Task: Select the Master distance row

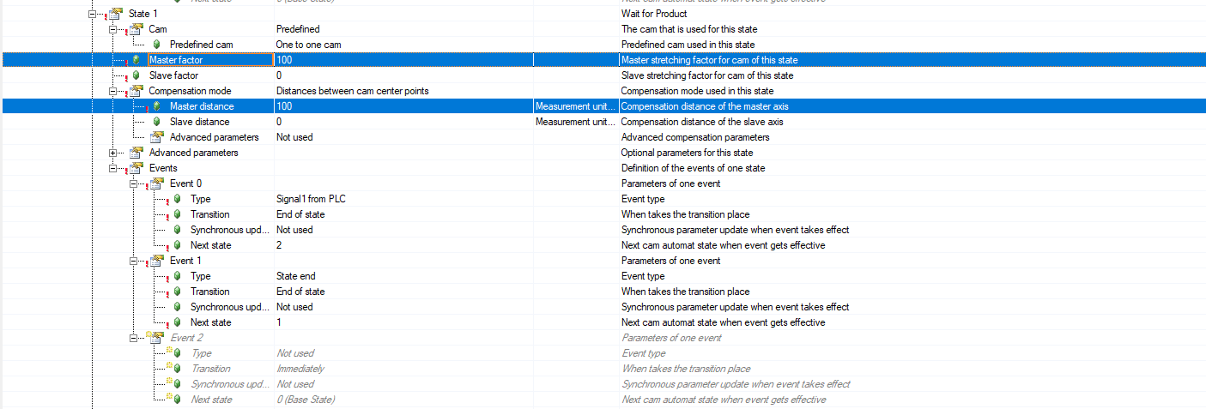Action: tap(201, 106)
